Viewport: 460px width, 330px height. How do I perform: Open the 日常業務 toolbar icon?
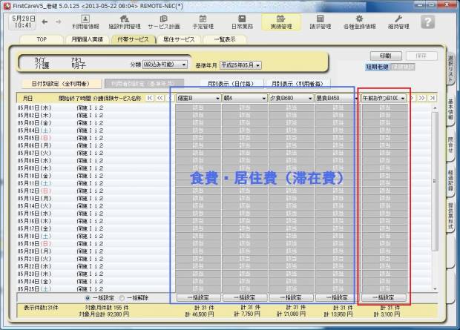coord(242,21)
